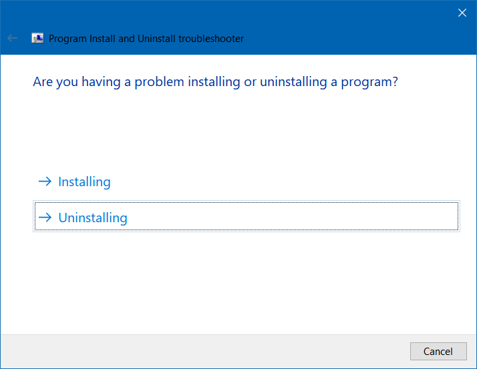The image size is (477, 369).
Task: Click the back arrow in the title bar
Action: pyautogui.click(x=12, y=38)
